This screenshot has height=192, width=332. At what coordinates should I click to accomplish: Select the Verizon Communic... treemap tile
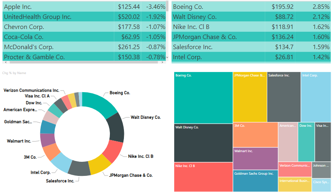tap(295, 169)
